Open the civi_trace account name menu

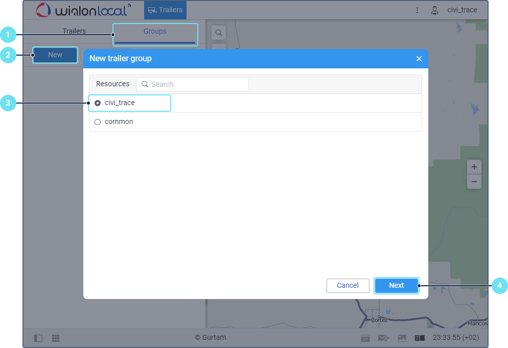(x=462, y=10)
